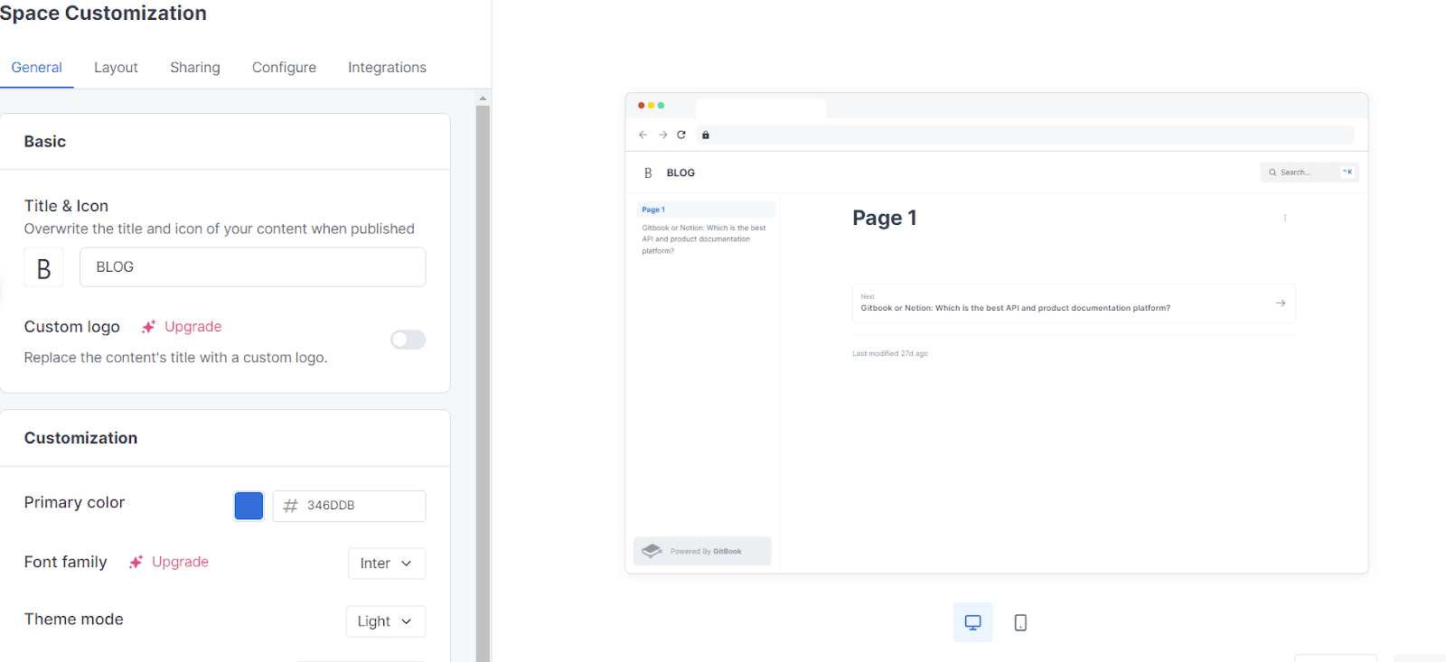Switch to mobile preview icon

pos(1020,622)
